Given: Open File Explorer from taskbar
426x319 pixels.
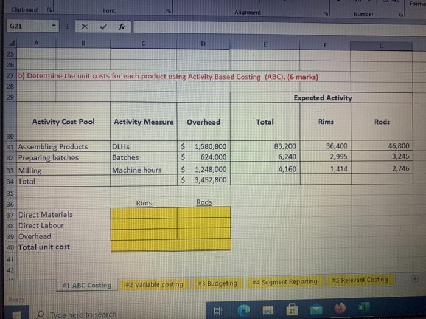Looking at the screenshot, I should coord(268,309).
